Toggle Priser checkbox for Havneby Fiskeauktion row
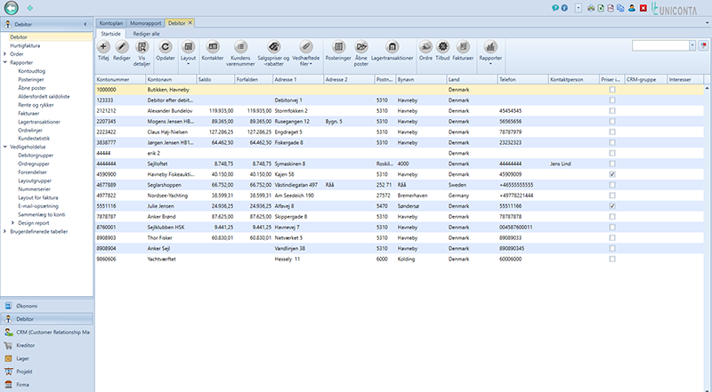The width and height of the screenshot is (712, 392). click(612, 174)
